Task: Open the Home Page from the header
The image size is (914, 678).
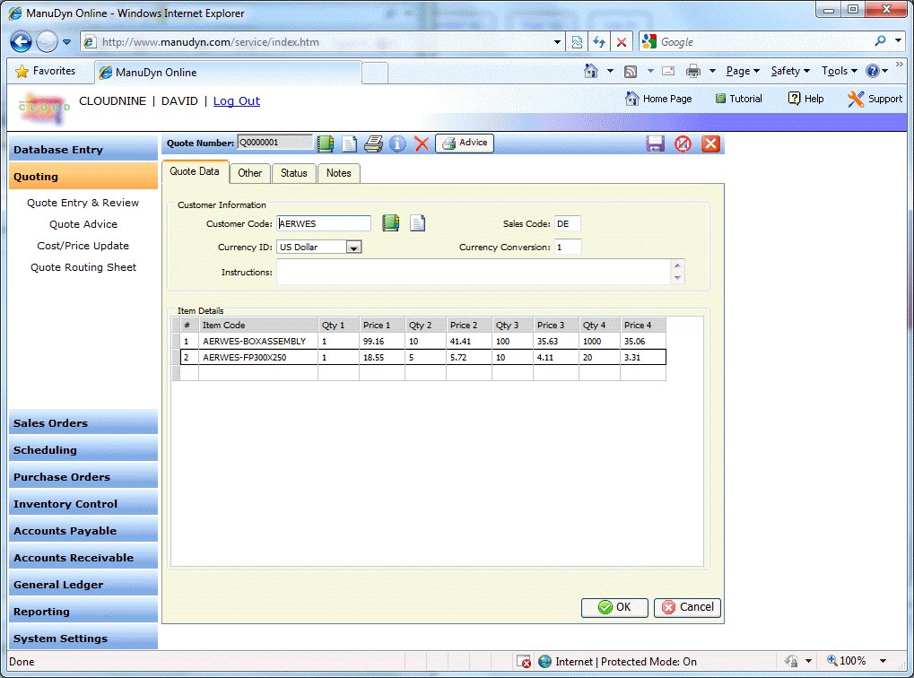Action: [x=658, y=99]
